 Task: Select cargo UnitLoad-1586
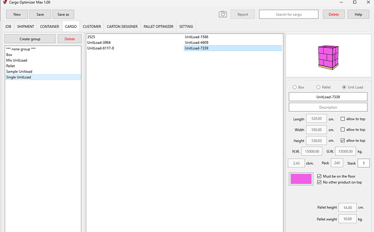point(233,37)
